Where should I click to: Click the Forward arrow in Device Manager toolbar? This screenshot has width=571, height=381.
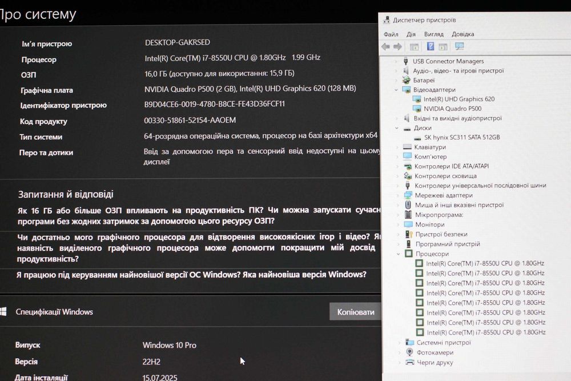397,47
